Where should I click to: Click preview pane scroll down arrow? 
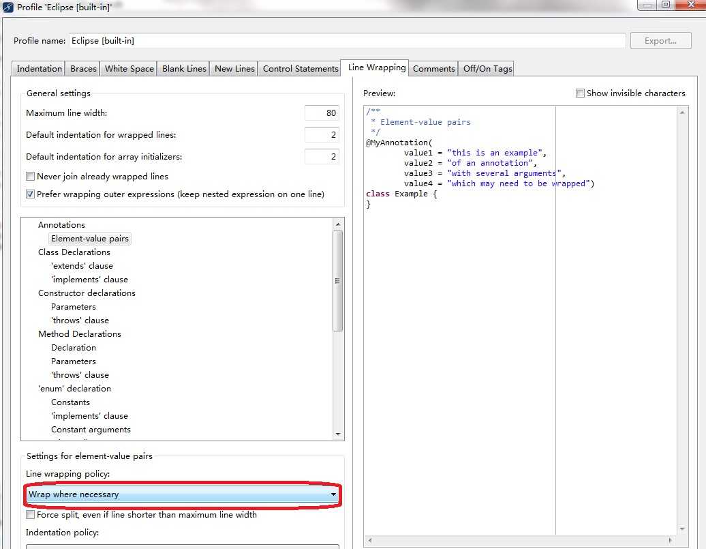coord(682,529)
